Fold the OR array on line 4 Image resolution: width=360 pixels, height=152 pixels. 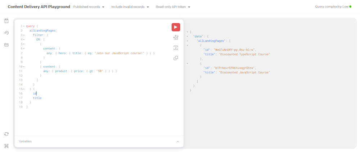click(x=24, y=40)
